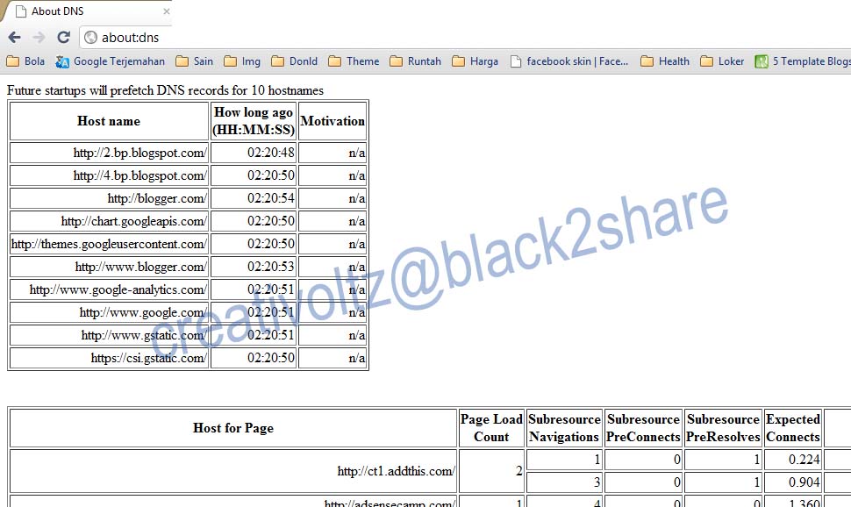
Task: Open the Loker bookmark folder
Action: [x=722, y=61]
